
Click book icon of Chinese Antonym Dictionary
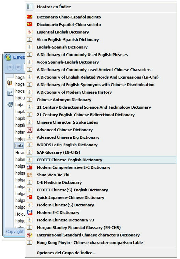30,100
